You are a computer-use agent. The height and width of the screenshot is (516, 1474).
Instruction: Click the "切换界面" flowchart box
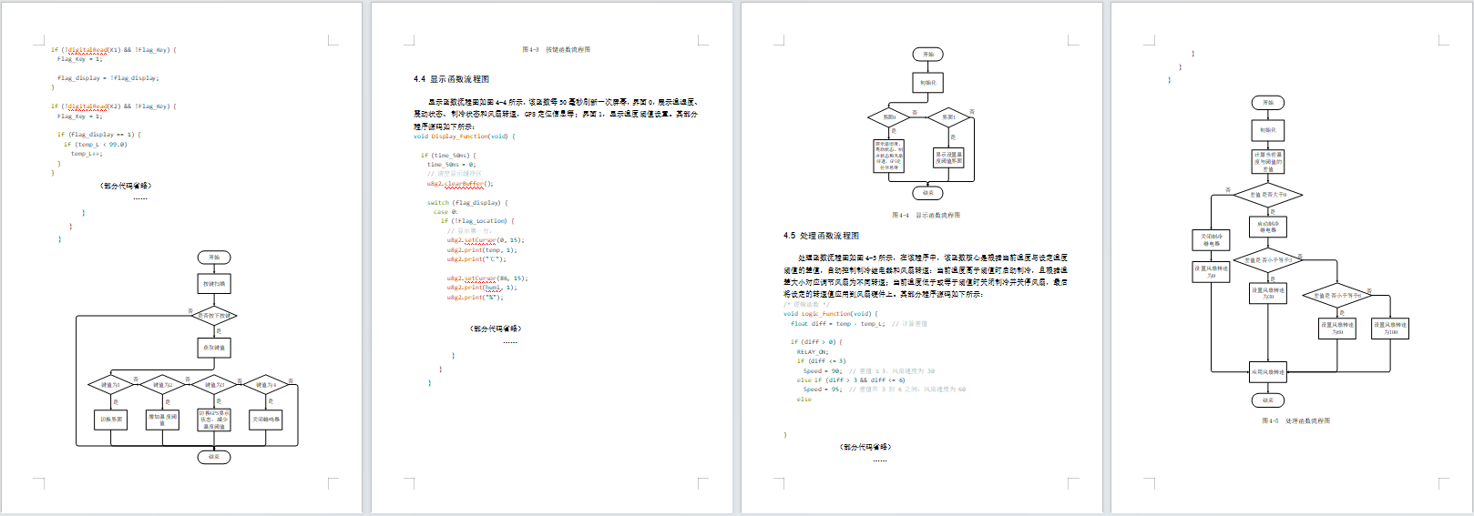coord(110,420)
